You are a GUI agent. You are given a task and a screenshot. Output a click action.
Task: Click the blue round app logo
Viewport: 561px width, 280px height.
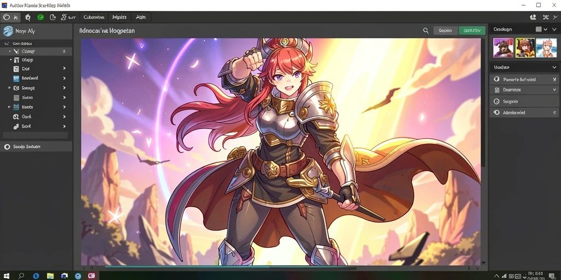tap(8, 31)
